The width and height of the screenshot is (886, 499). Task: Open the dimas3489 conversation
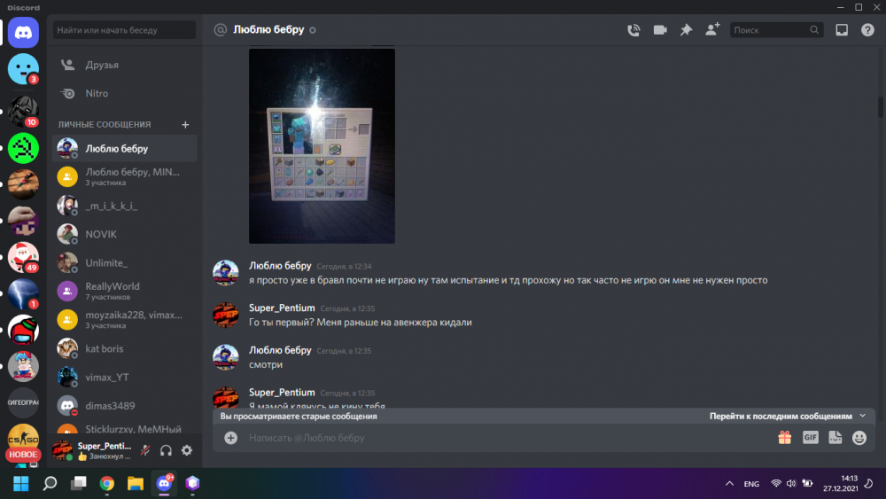125,406
